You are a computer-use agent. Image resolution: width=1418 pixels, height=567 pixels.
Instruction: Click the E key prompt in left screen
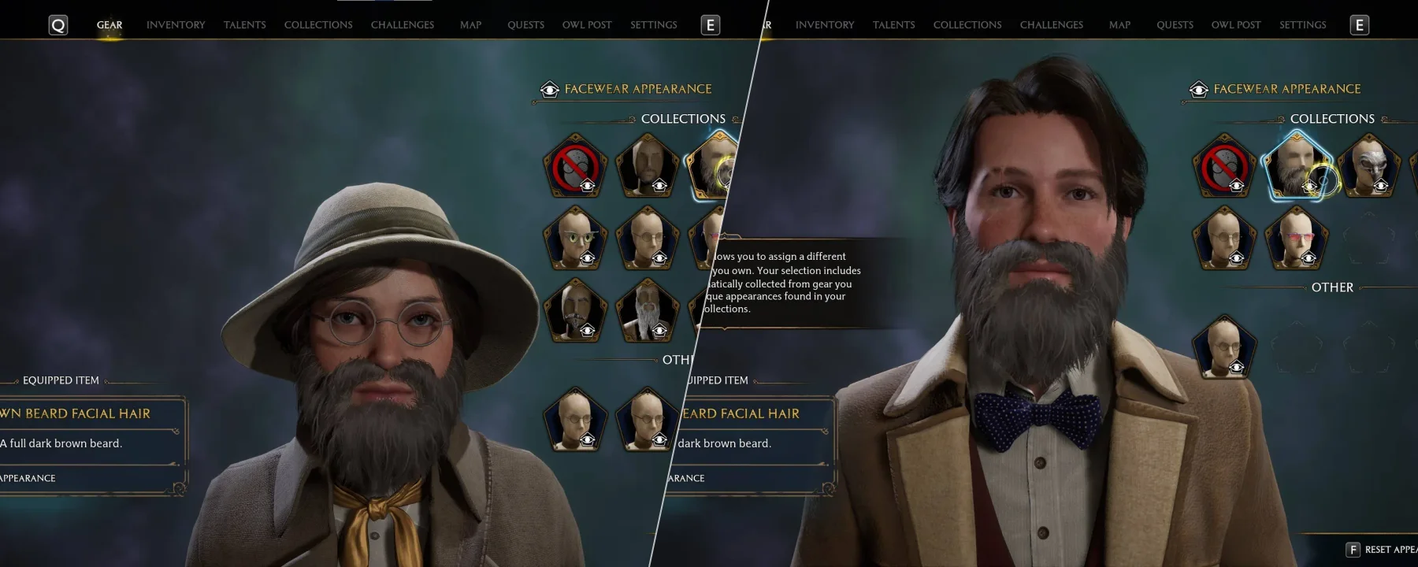711,25
